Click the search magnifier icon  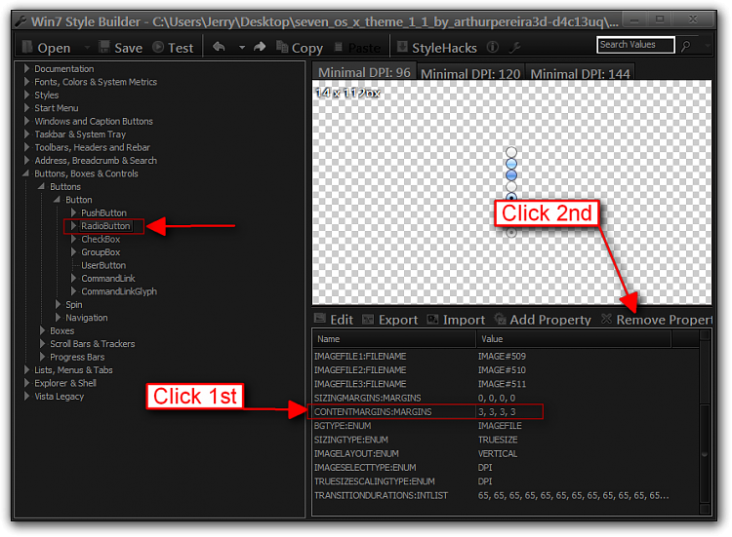pyautogui.click(x=686, y=46)
